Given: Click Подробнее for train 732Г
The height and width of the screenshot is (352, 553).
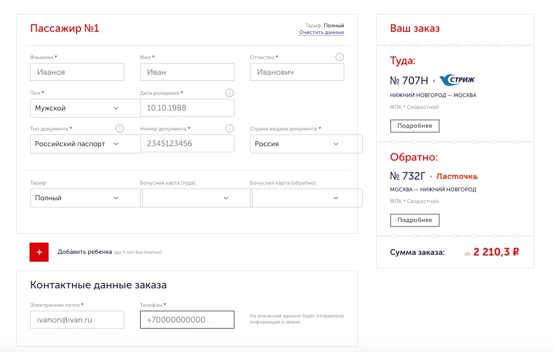Looking at the screenshot, I should (x=415, y=220).
